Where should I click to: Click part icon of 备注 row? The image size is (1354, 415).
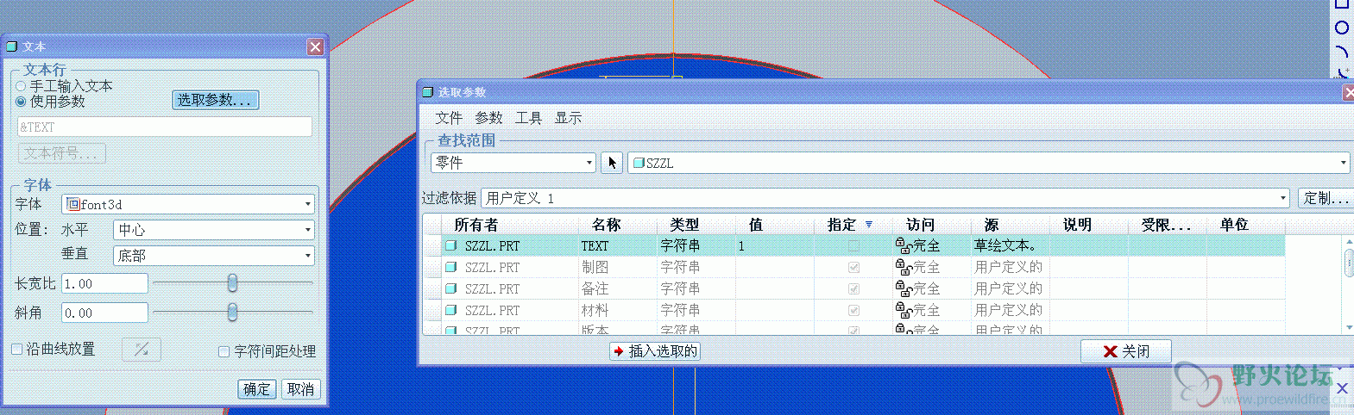450,288
